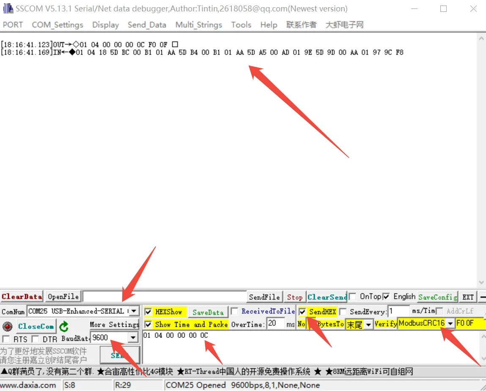Expand the ComNum port dropdown
Image resolution: width=486 pixels, height=391 pixels.
134,311
